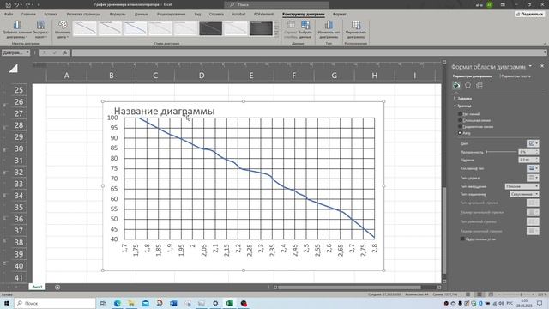Select first chart style thumbnail
The height and width of the screenshot is (309, 549).
pos(85,28)
